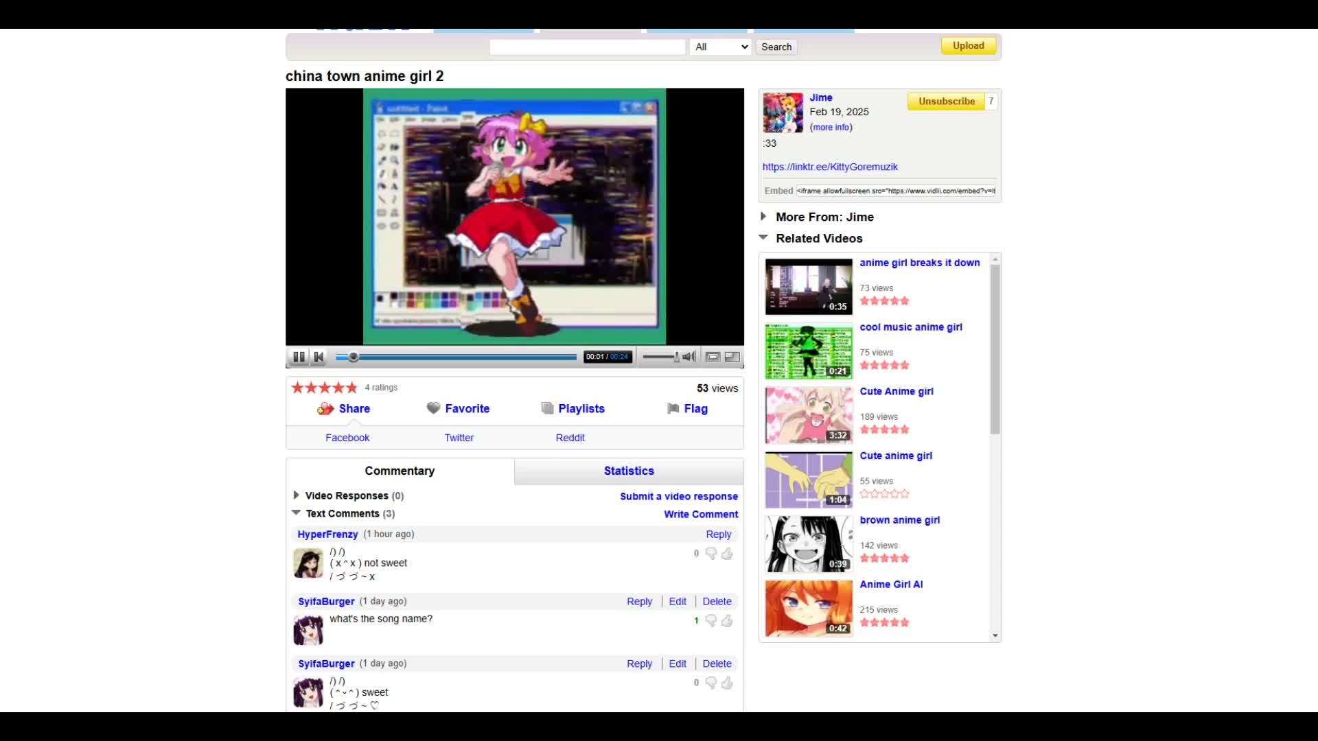1318x741 pixels.
Task: Unsubscribe from Jime's channel
Action: (x=946, y=102)
